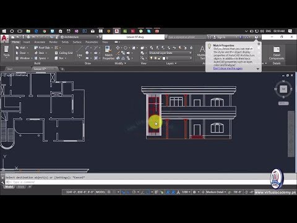Click the New file icon in quick access toolbar

point(13,37)
